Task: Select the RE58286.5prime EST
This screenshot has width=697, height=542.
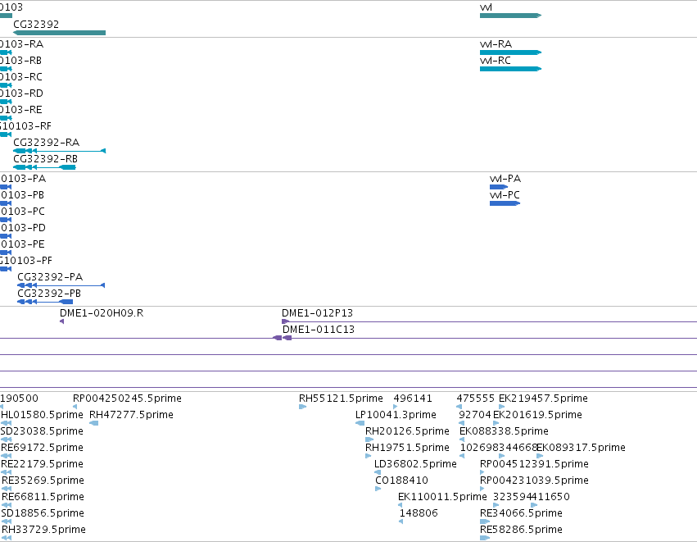Action: (x=485, y=538)
